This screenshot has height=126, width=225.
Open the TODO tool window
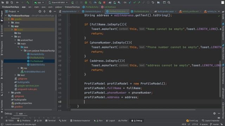[9, 120]
